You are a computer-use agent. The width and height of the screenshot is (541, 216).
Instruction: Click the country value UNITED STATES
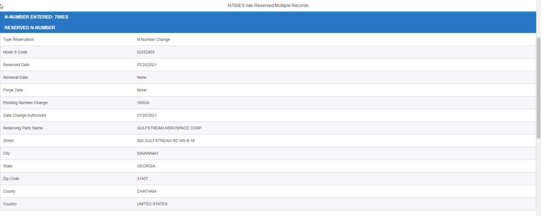click(152, 204)
